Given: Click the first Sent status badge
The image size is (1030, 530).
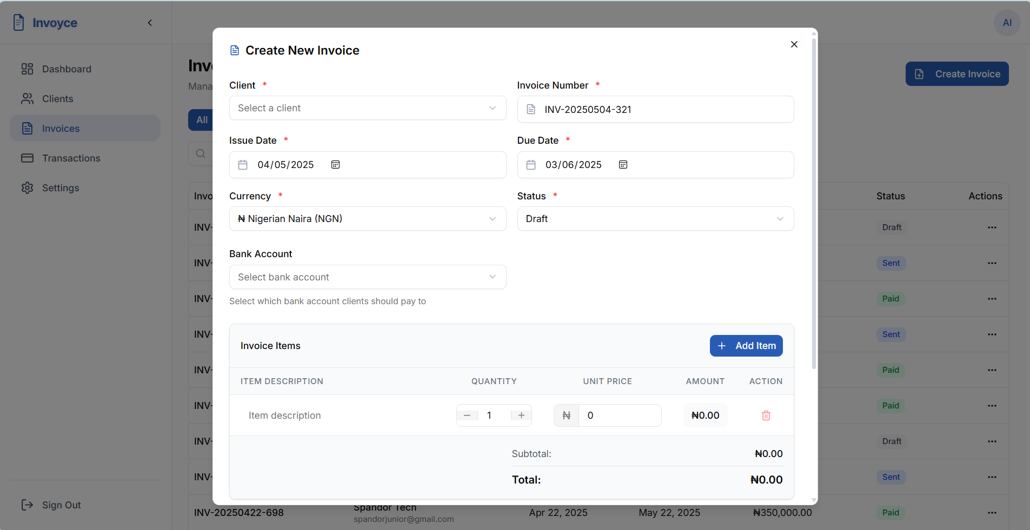Looking at the screenshot, I should [891, 263].
